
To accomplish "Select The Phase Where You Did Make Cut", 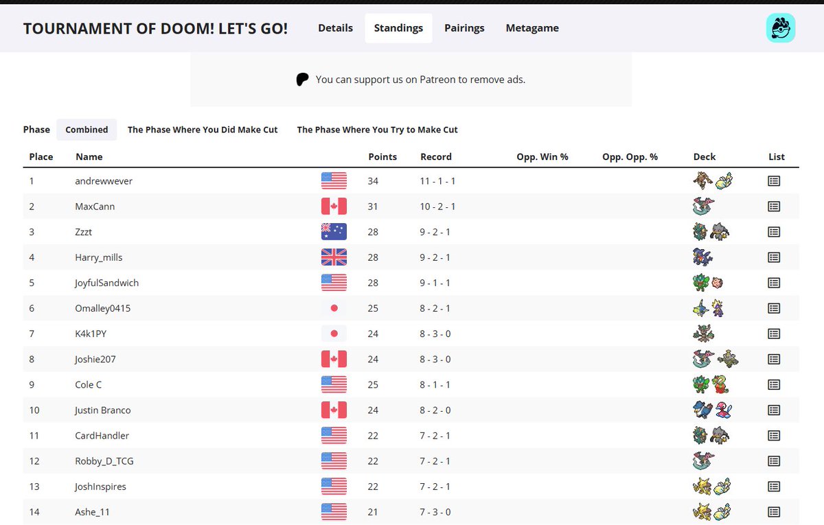I will [x=203, y=130].
